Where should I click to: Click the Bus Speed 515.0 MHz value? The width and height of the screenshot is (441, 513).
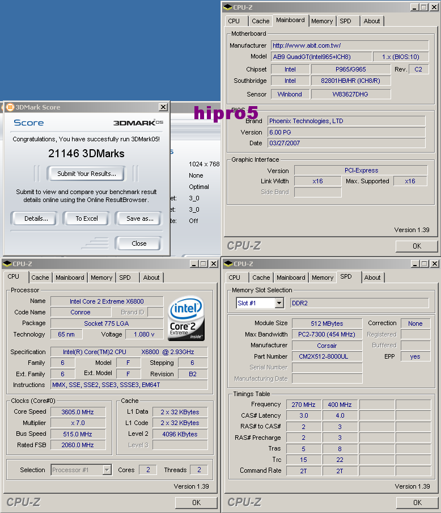78,434
